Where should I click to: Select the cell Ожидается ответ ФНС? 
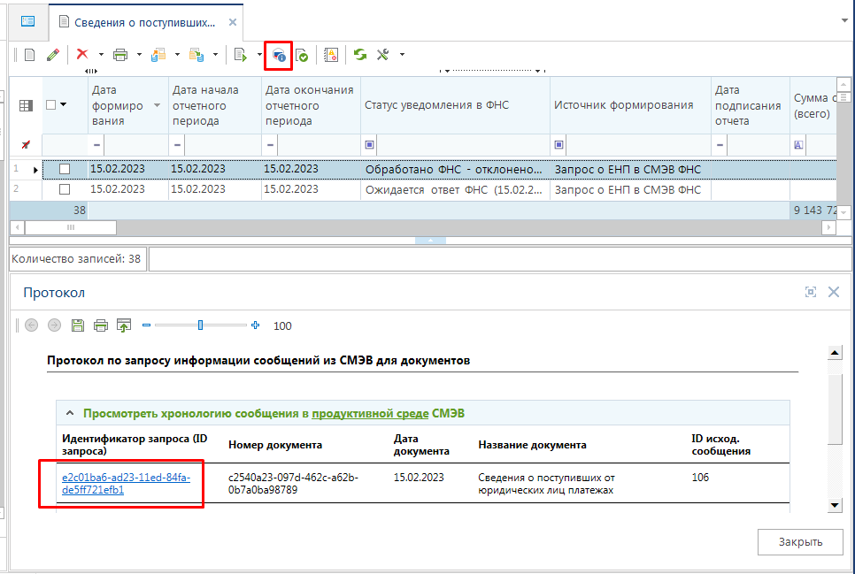click(x=455, y=189)
